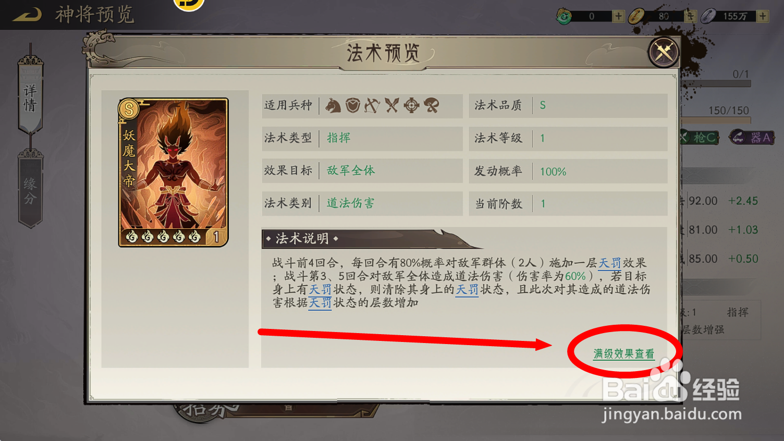Image resolution: width=784 pixels, height=441 pixels.
Task: Select the last troop type icon
Action: pos(431,105)
